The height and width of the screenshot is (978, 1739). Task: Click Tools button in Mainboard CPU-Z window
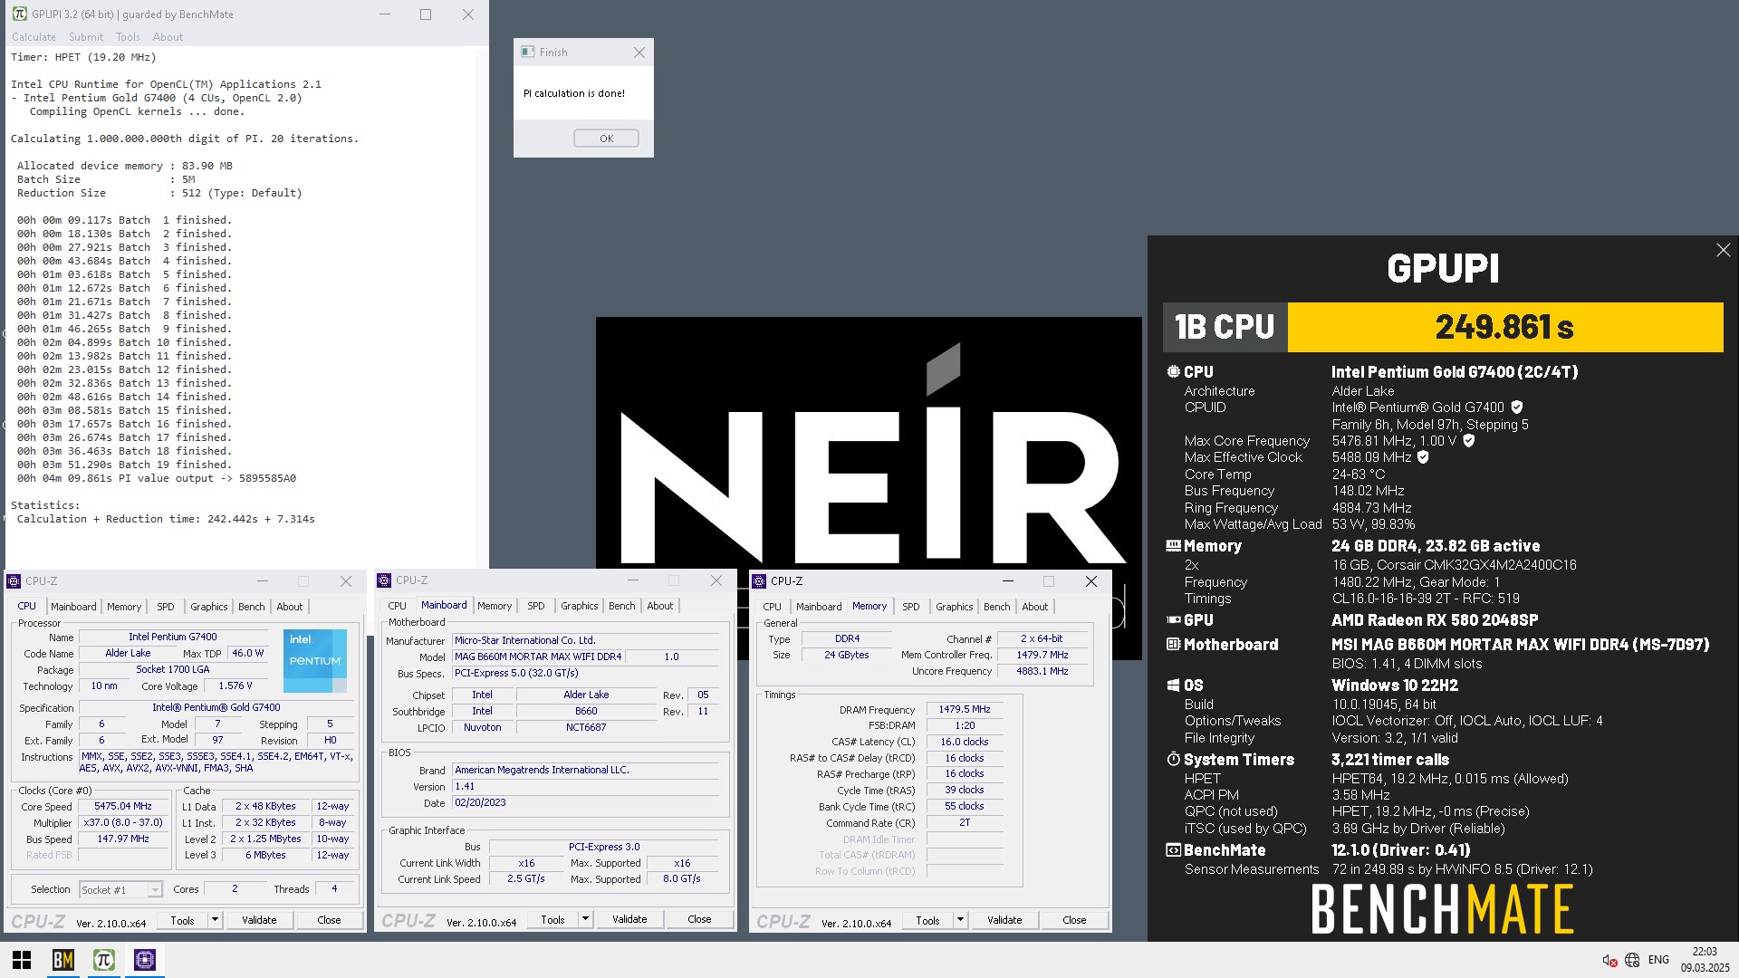(x=552, y=919)
